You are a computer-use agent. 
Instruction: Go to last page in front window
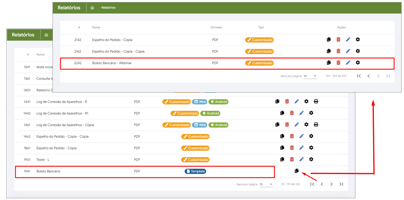point(388,76)
